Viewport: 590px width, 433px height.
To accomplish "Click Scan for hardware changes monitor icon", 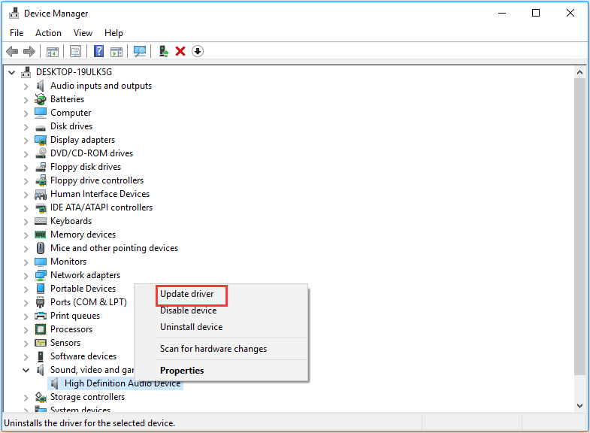I will tap(140, 52).
